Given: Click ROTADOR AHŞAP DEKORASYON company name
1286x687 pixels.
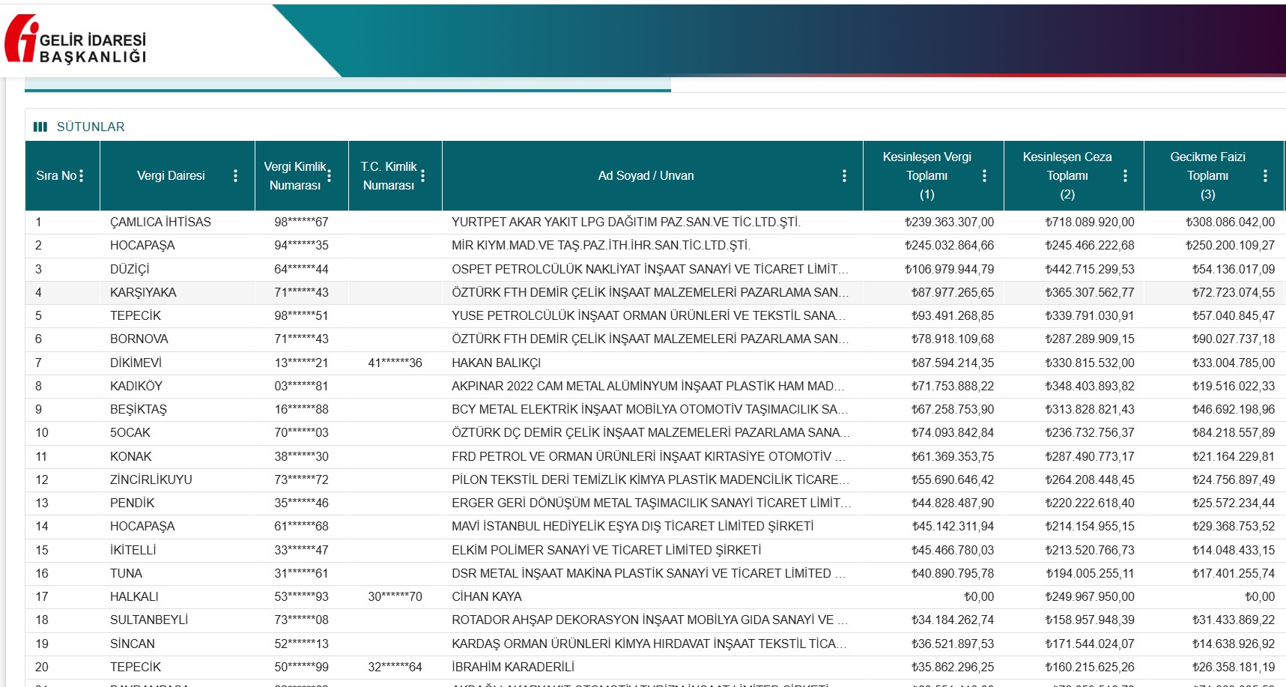Looking at the screenshot, I should (x=649, y=620).
